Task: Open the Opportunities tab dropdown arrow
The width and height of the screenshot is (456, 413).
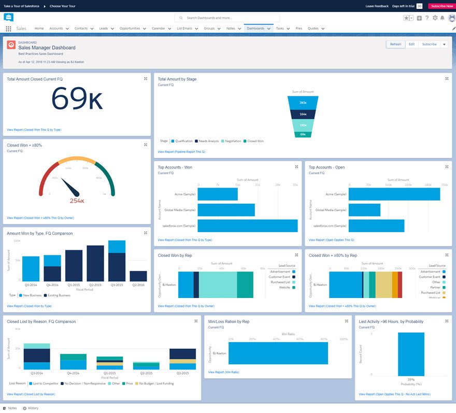Action: click(145, 29)
